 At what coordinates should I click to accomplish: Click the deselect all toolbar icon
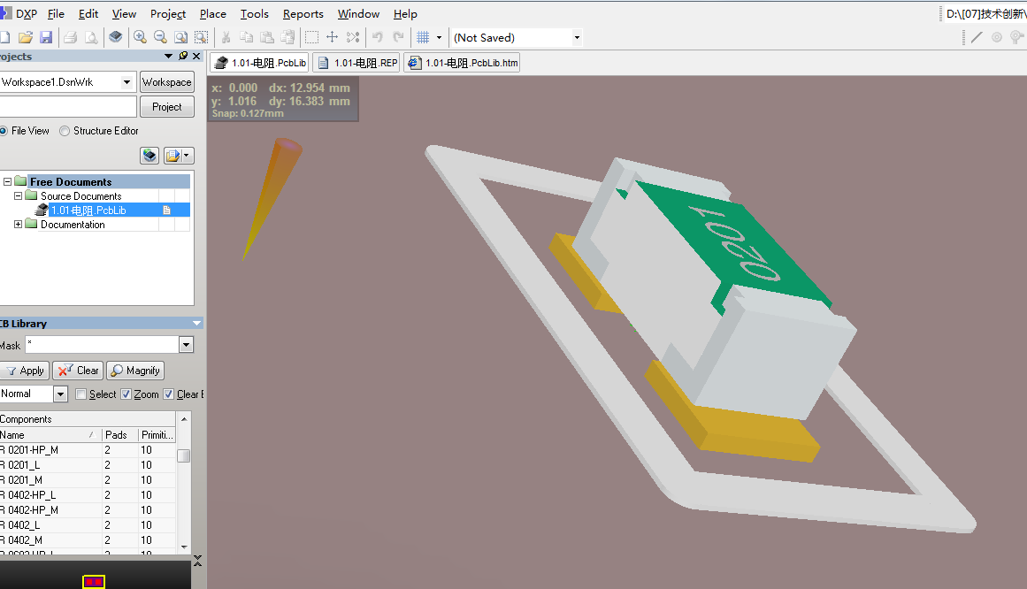pyautogui.click(x=353, y=37)
